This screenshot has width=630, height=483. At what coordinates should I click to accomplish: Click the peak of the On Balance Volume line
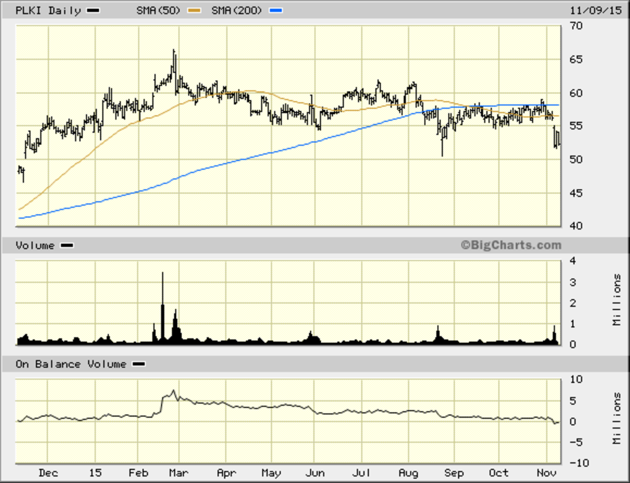(x=174, y=390)
